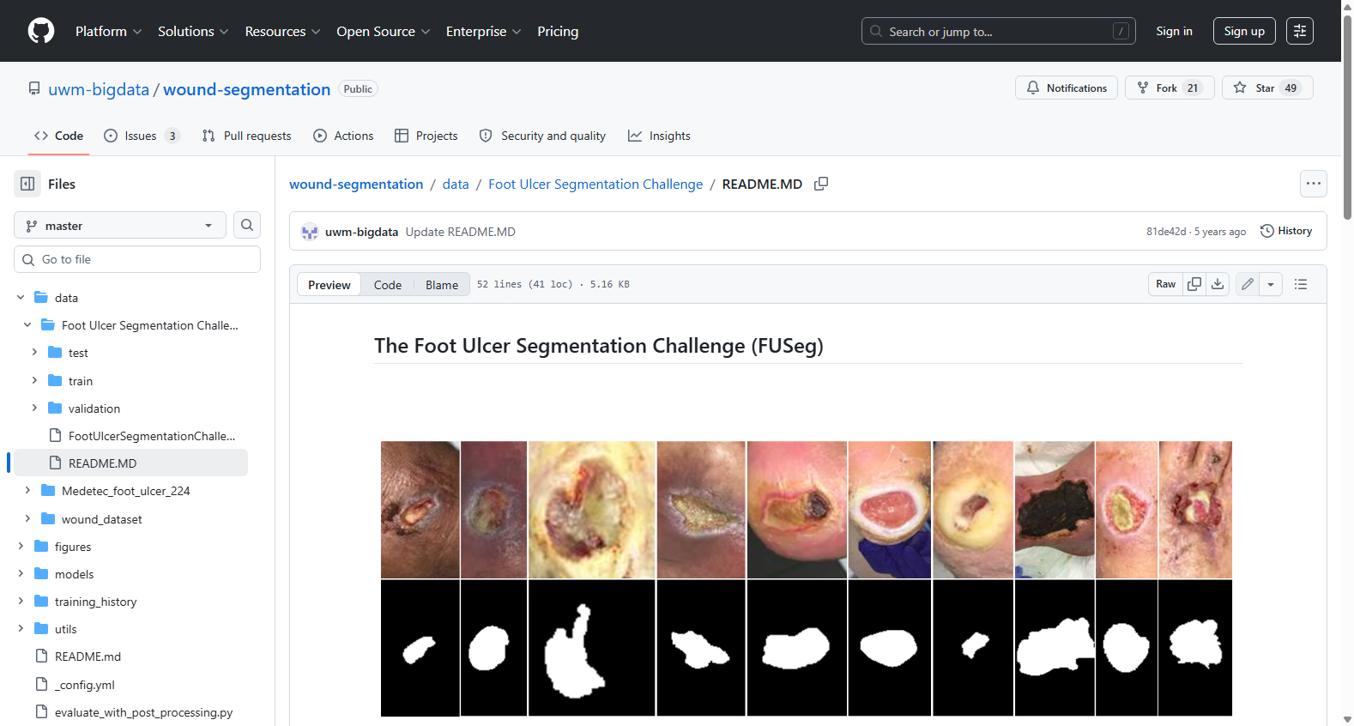This screenshot has width=1354, height=726.
Task: Expand the Open Source menu
Action: pyautogui.click(x=384, y=31)
